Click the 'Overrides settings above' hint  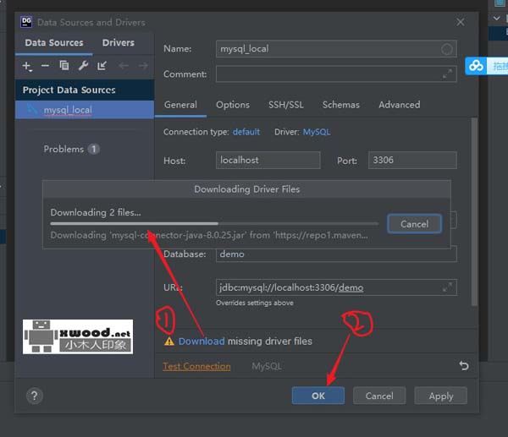tap(255, 303)
